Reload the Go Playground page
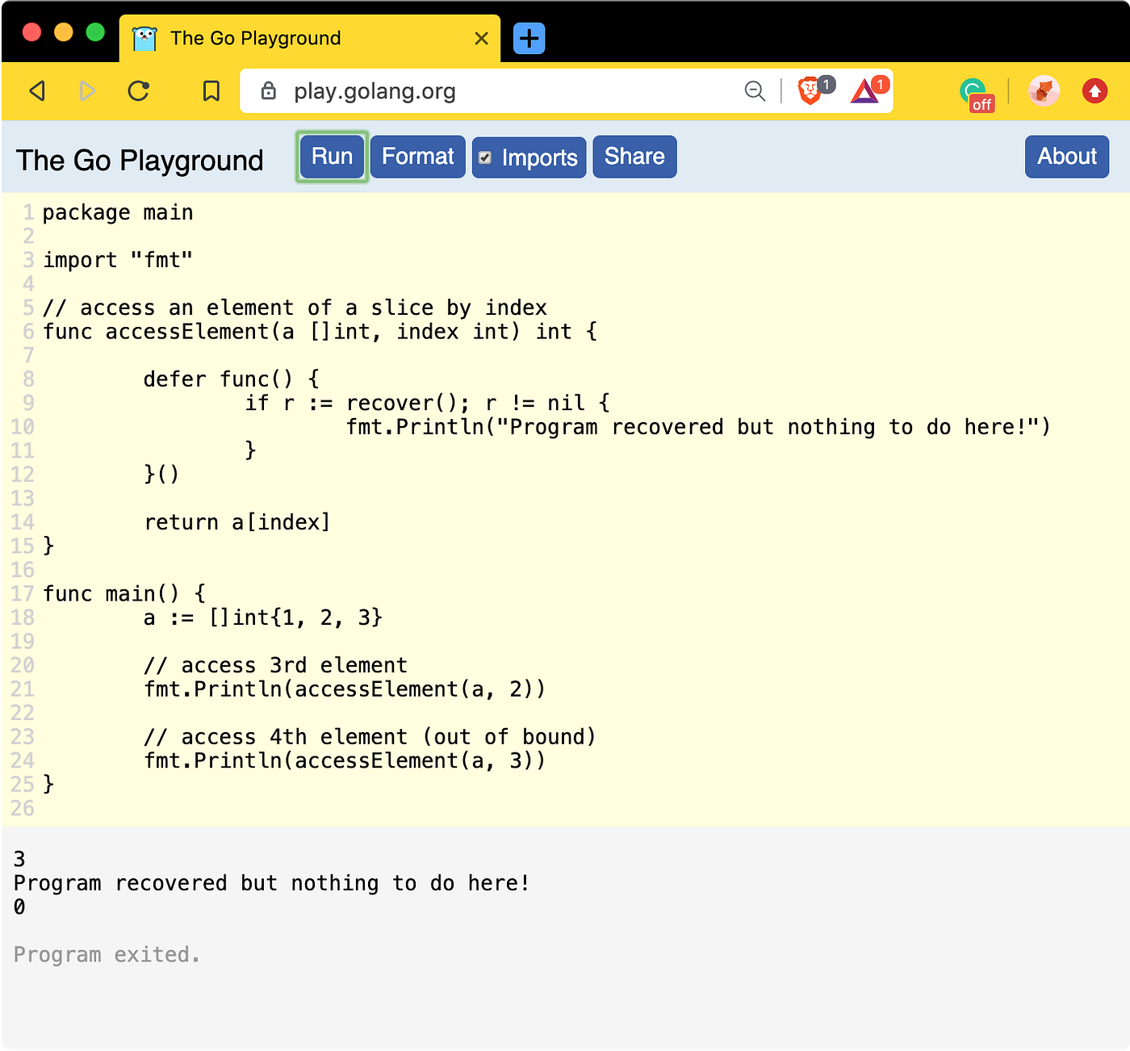 pyautogui.click(x=138, y=91)
